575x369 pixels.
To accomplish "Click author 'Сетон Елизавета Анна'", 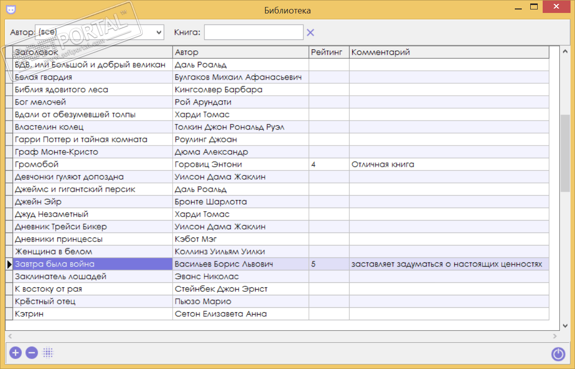I will [x=241, y=314].
